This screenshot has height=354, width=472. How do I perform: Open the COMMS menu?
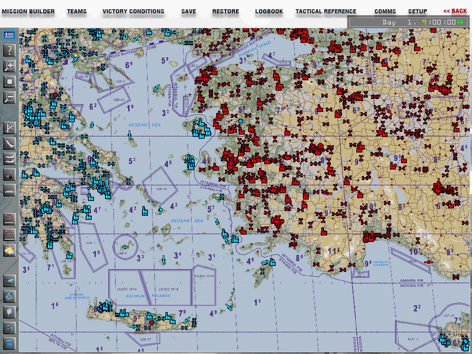385,12
